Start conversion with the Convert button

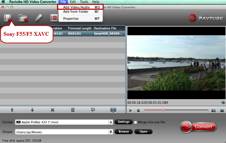[199, 127]
